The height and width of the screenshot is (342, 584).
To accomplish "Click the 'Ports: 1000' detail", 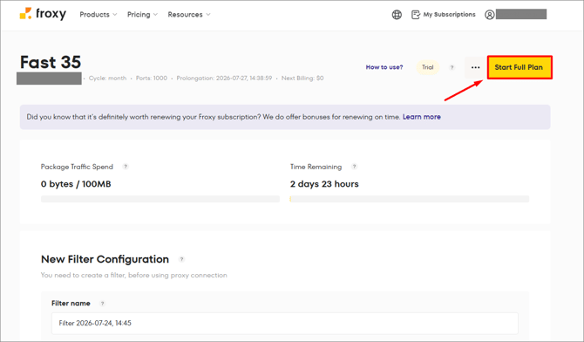I will (152, 79).
